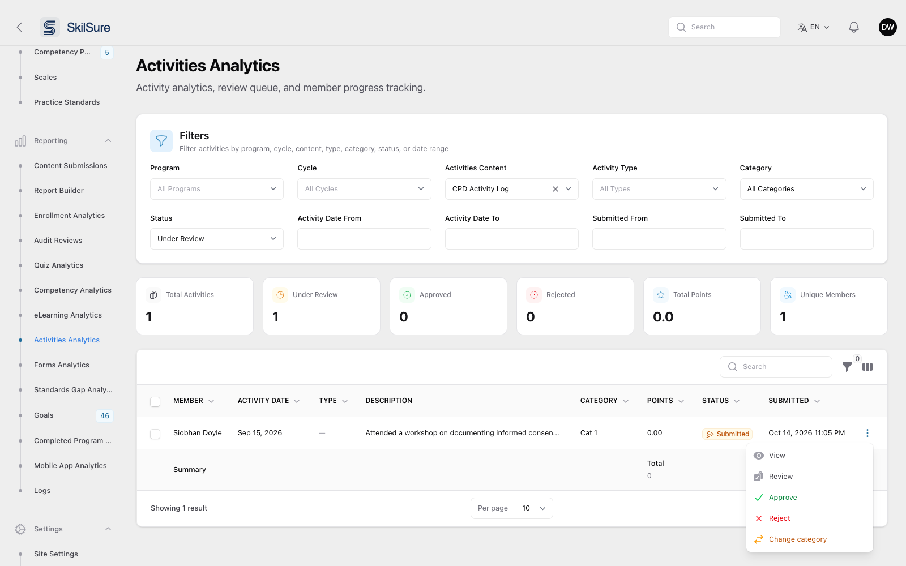The width and height of the screenshot is (906, 566).
Task: Toggle table columns icon
Action: tap(867, 367)
